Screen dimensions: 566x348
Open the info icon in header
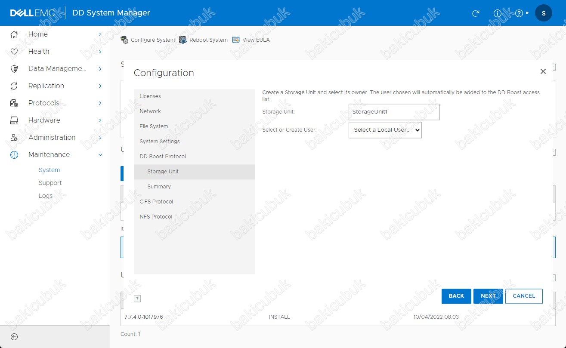498,13
